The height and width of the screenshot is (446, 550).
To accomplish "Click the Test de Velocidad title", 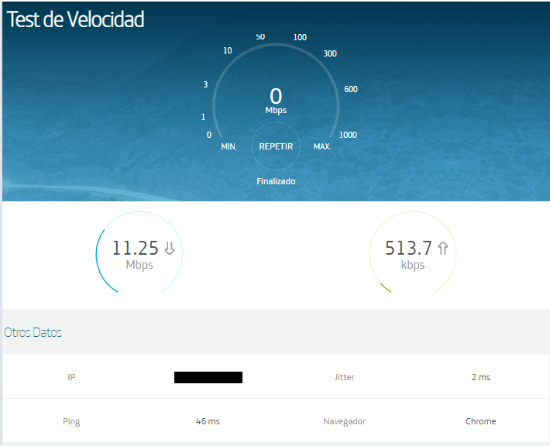I will click(x=75, y=20).
